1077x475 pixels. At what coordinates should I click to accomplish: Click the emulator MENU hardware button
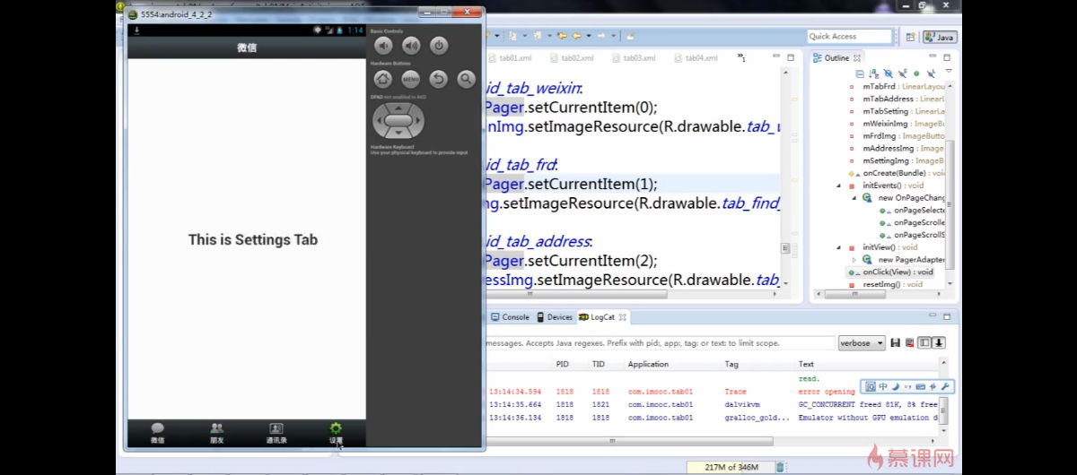pos(411,79)
